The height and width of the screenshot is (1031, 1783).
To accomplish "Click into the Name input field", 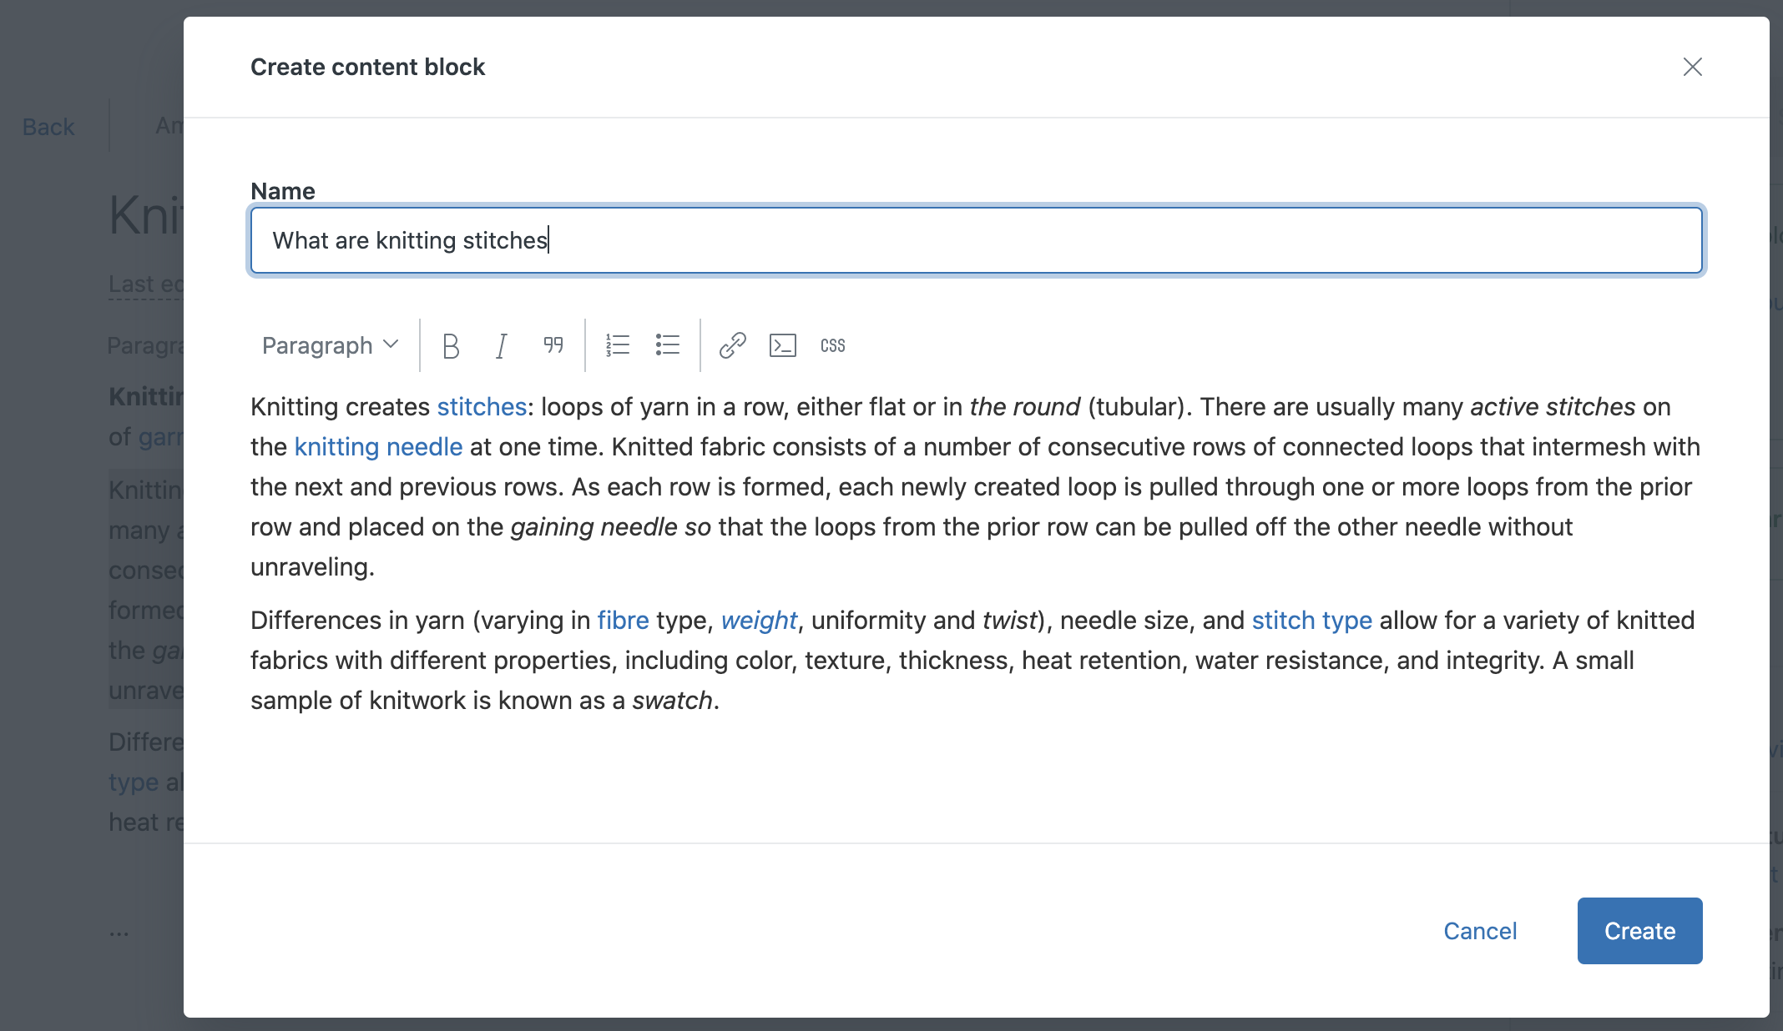I will [977, 240].
